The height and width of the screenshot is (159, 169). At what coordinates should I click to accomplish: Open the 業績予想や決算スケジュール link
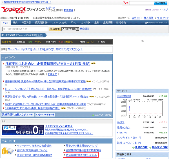click(17, 115)
